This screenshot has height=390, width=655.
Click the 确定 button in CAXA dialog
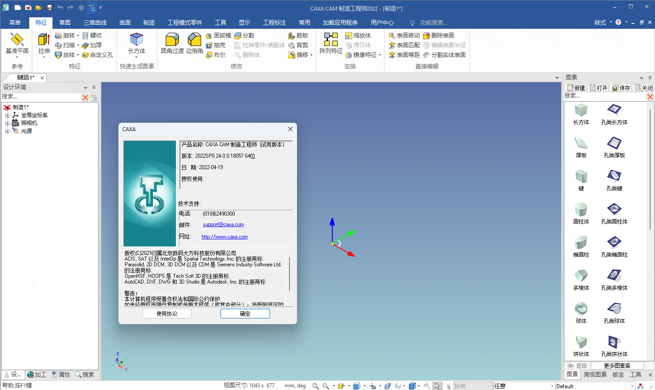click(x=245, y=314)
